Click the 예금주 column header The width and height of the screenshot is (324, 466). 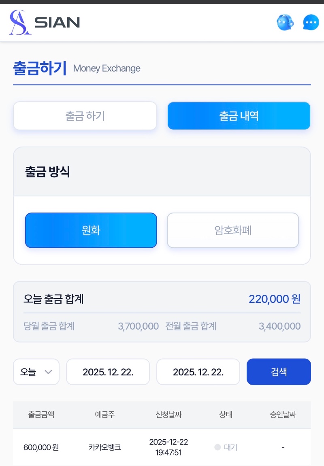105,415
